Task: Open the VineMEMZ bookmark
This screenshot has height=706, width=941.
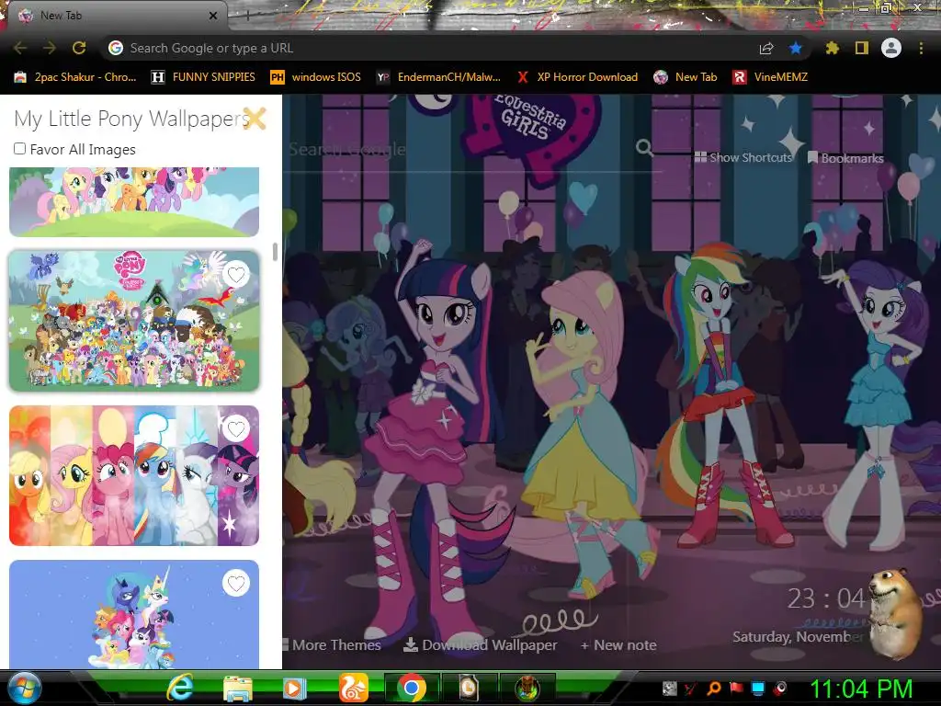Action: coord(770,77)
